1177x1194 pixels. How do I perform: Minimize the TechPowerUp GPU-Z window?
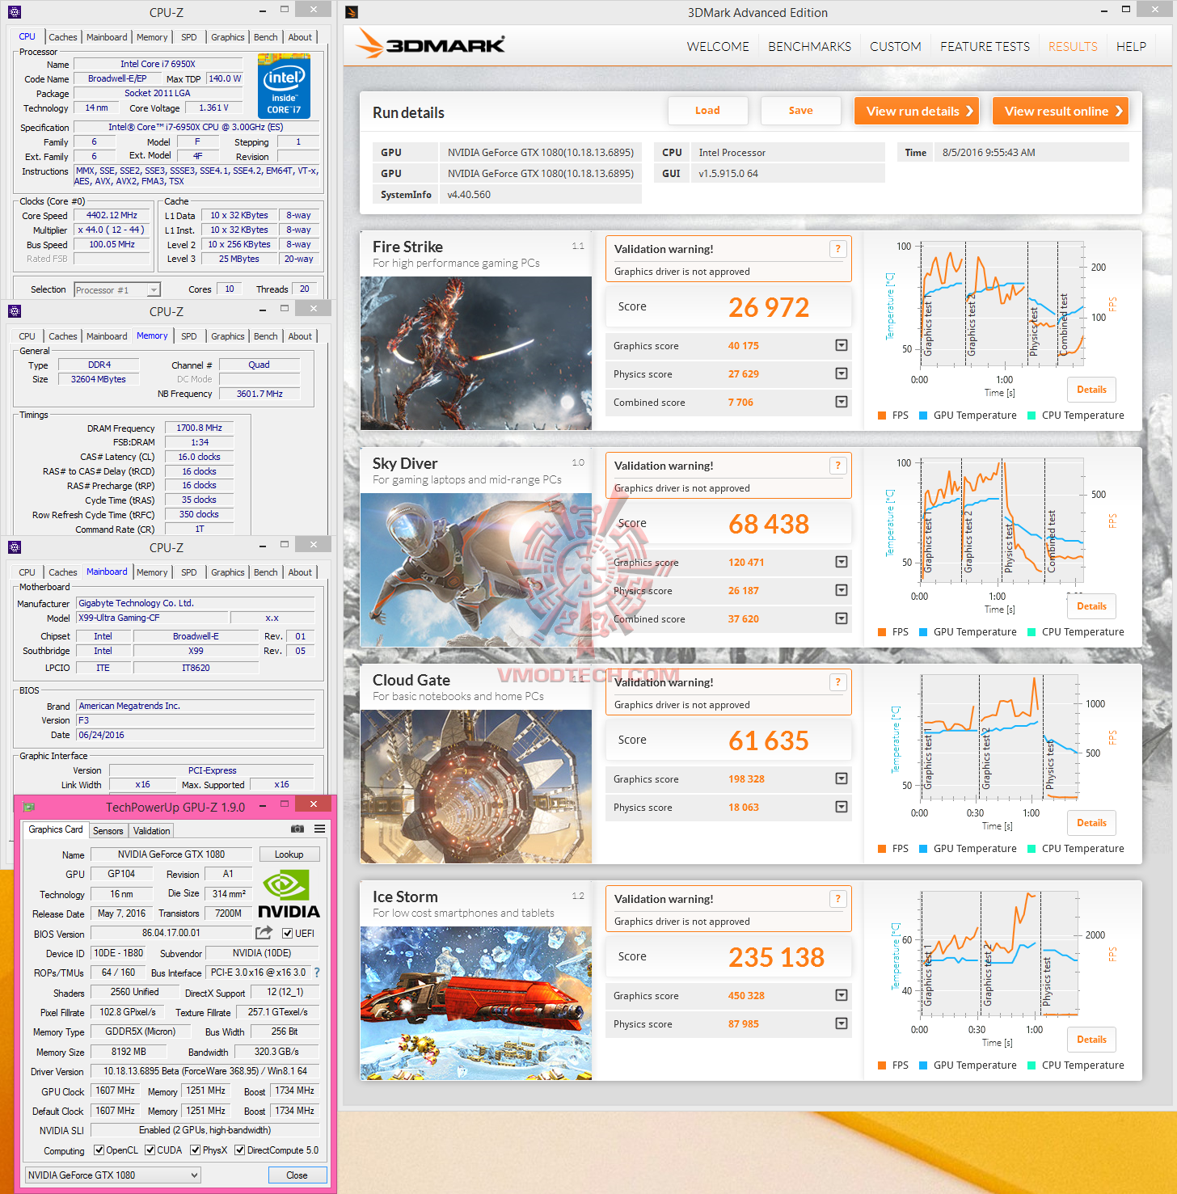tap(263, 807)
